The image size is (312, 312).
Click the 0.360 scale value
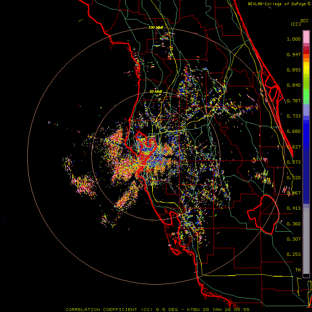(294, 224)
